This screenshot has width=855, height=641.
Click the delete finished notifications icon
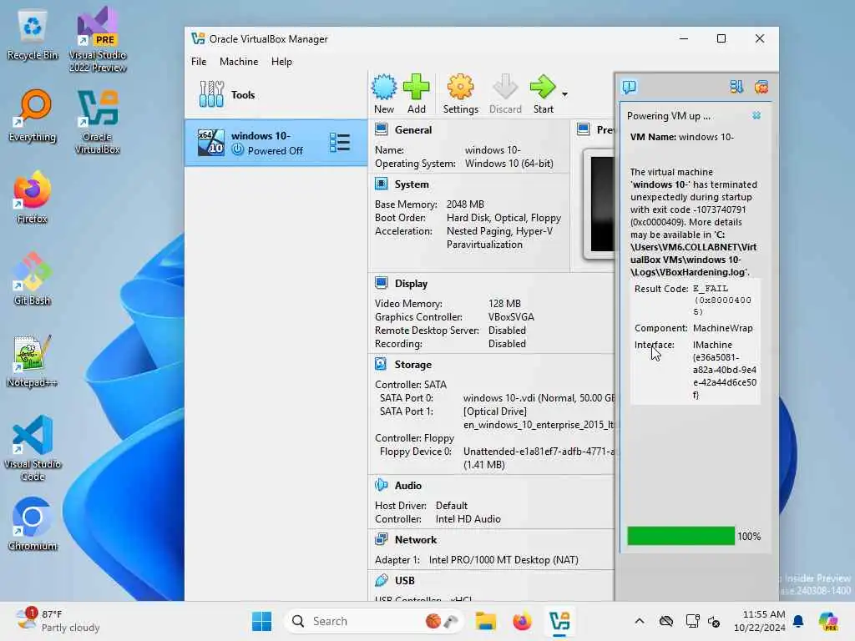761,87
